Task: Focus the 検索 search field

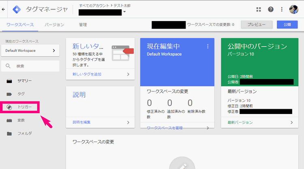Action: 30,66
